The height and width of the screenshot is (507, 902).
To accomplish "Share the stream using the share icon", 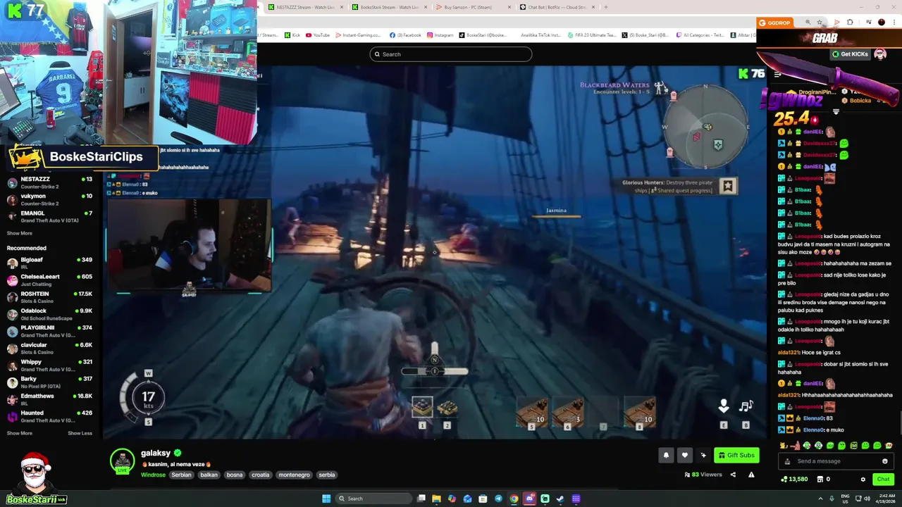I will click(x=733, y=475).
